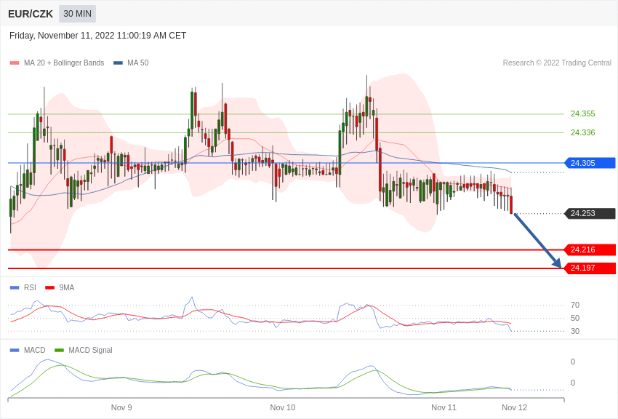Screen dimensions: 618x419
Task: Open the Trading Central research link
Action: 558,63
